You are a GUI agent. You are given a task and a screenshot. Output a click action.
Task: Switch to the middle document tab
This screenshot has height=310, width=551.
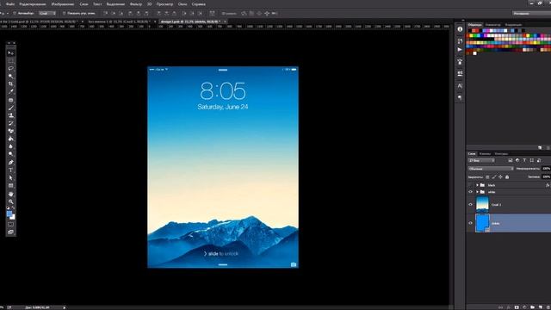point(118,22)
